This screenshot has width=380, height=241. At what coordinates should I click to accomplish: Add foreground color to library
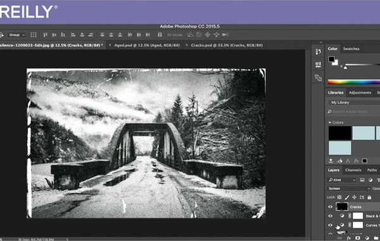click(x=365, y=160)
